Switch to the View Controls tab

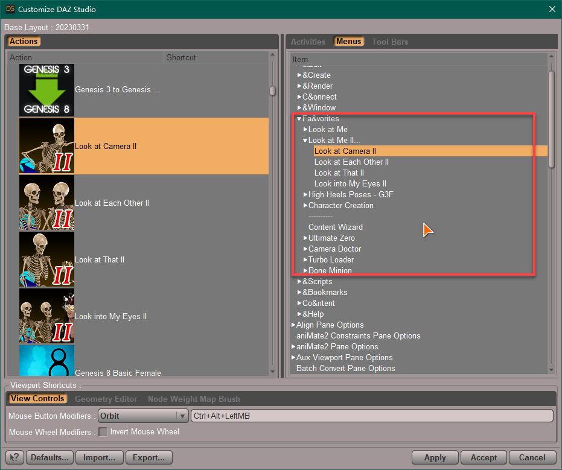click(x=37, y=398)
